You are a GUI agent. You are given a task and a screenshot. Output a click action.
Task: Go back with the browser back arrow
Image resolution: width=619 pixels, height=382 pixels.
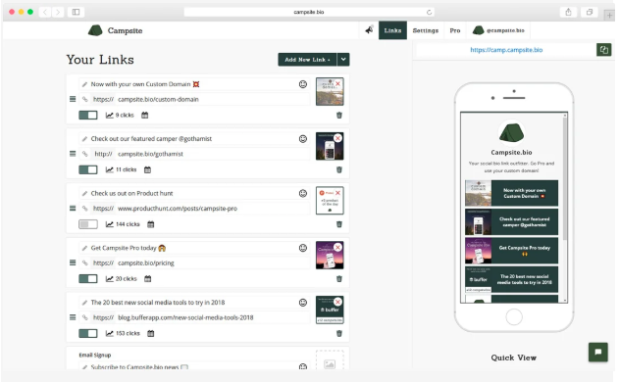click(45, 12)
